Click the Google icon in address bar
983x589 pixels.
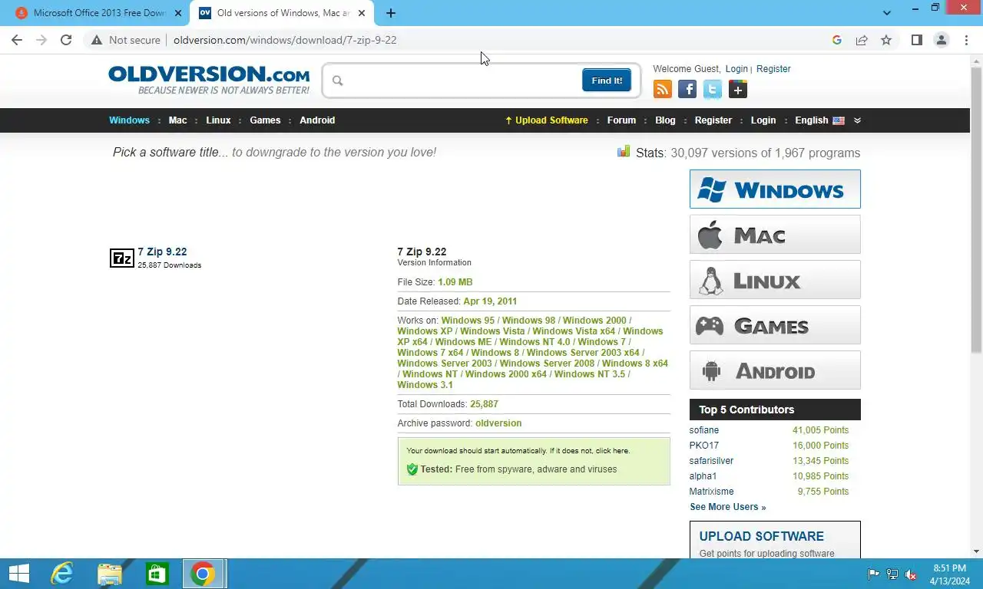[x=837, y=40]
